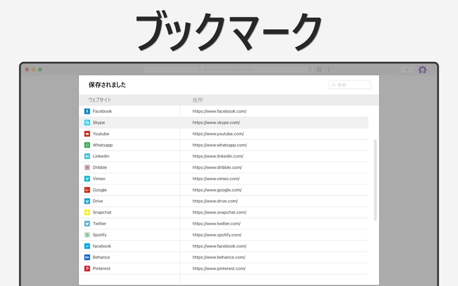Select the Behance bookmark name

point(101,257)
